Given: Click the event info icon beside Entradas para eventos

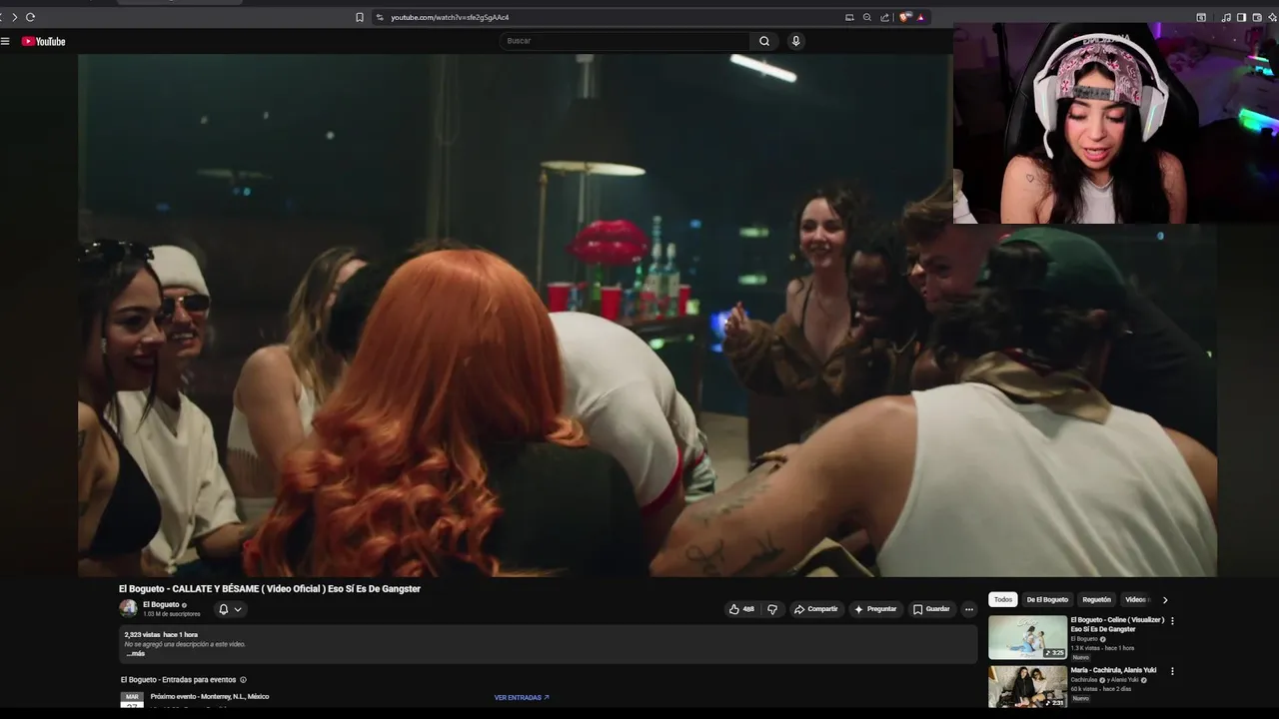Looking at the screenshot, I should (243, 680).
